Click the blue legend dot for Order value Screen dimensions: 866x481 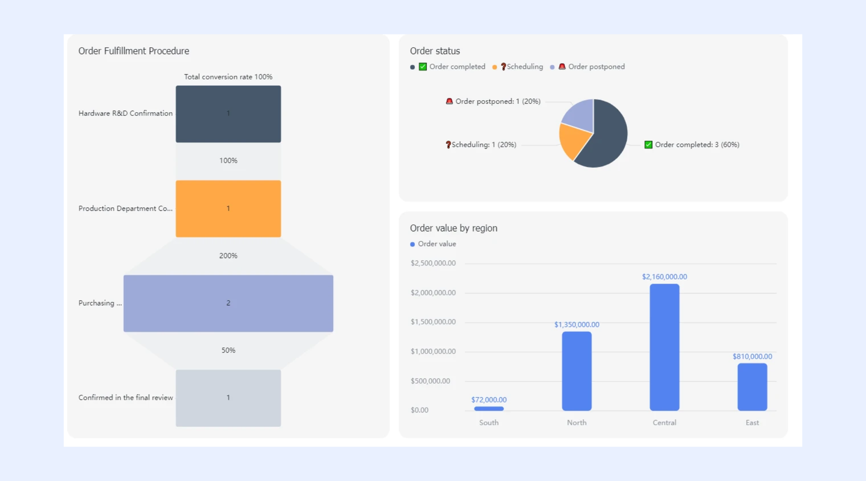(x=413, y=244)
